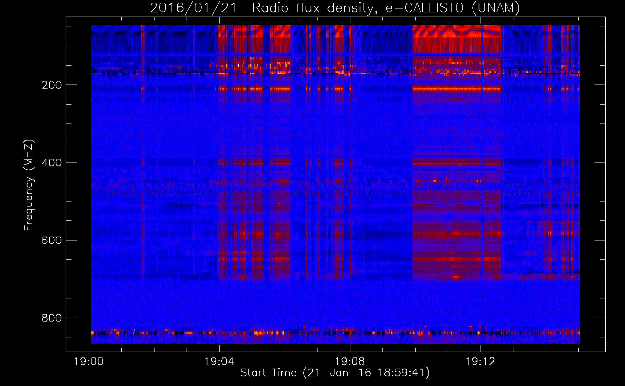
Task: Click the 19:00 time tick label
Action: pos(89,362)
